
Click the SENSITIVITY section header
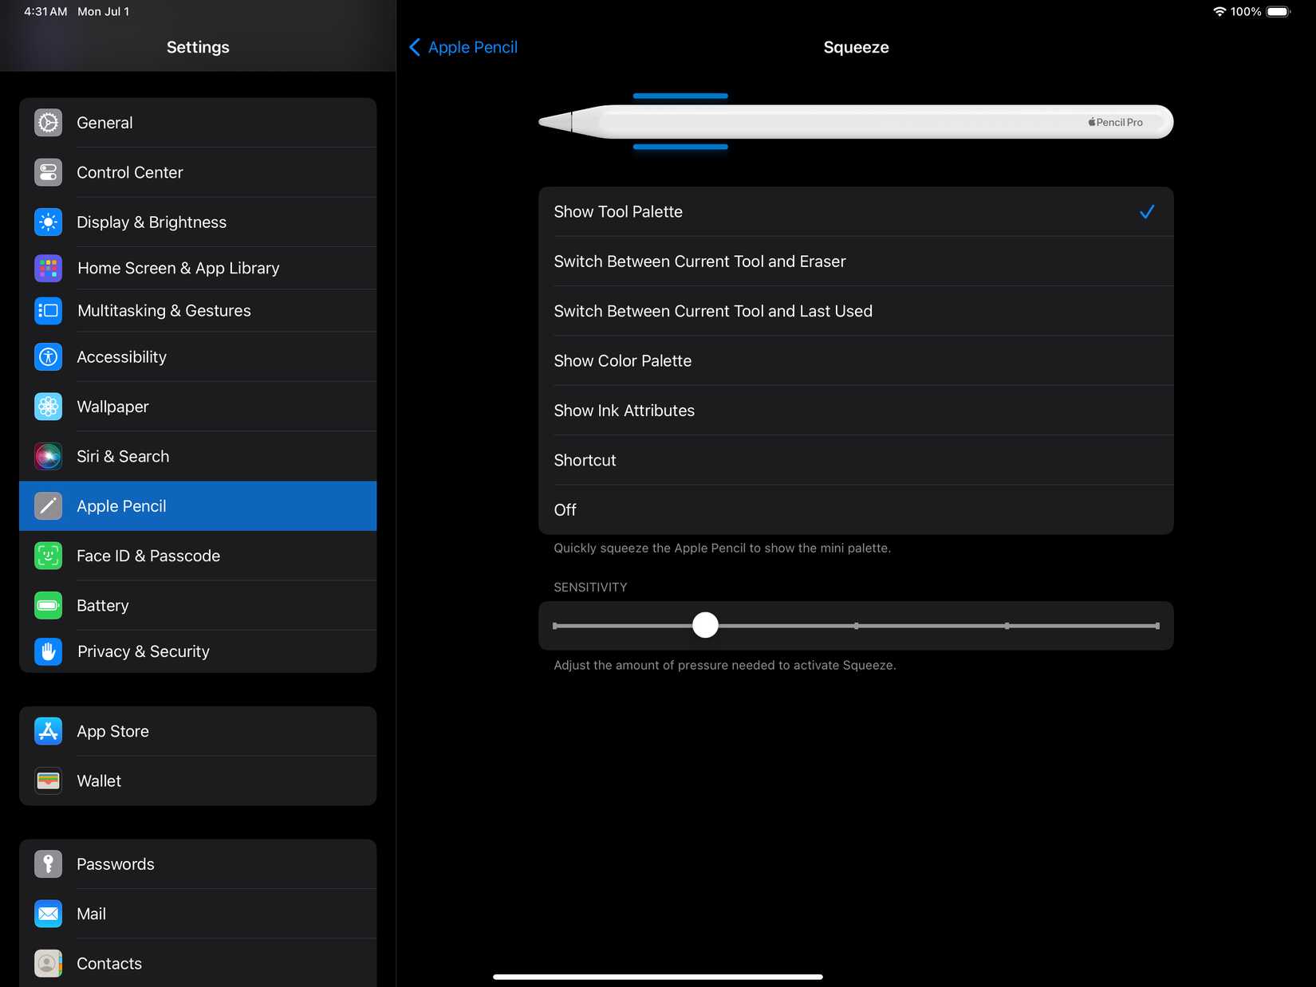tap(590, 588)
